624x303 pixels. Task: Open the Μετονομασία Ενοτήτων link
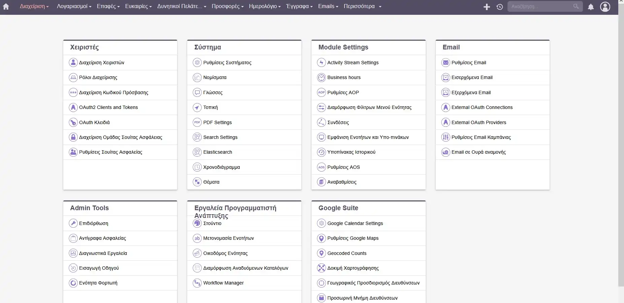(x=228, y=238)
